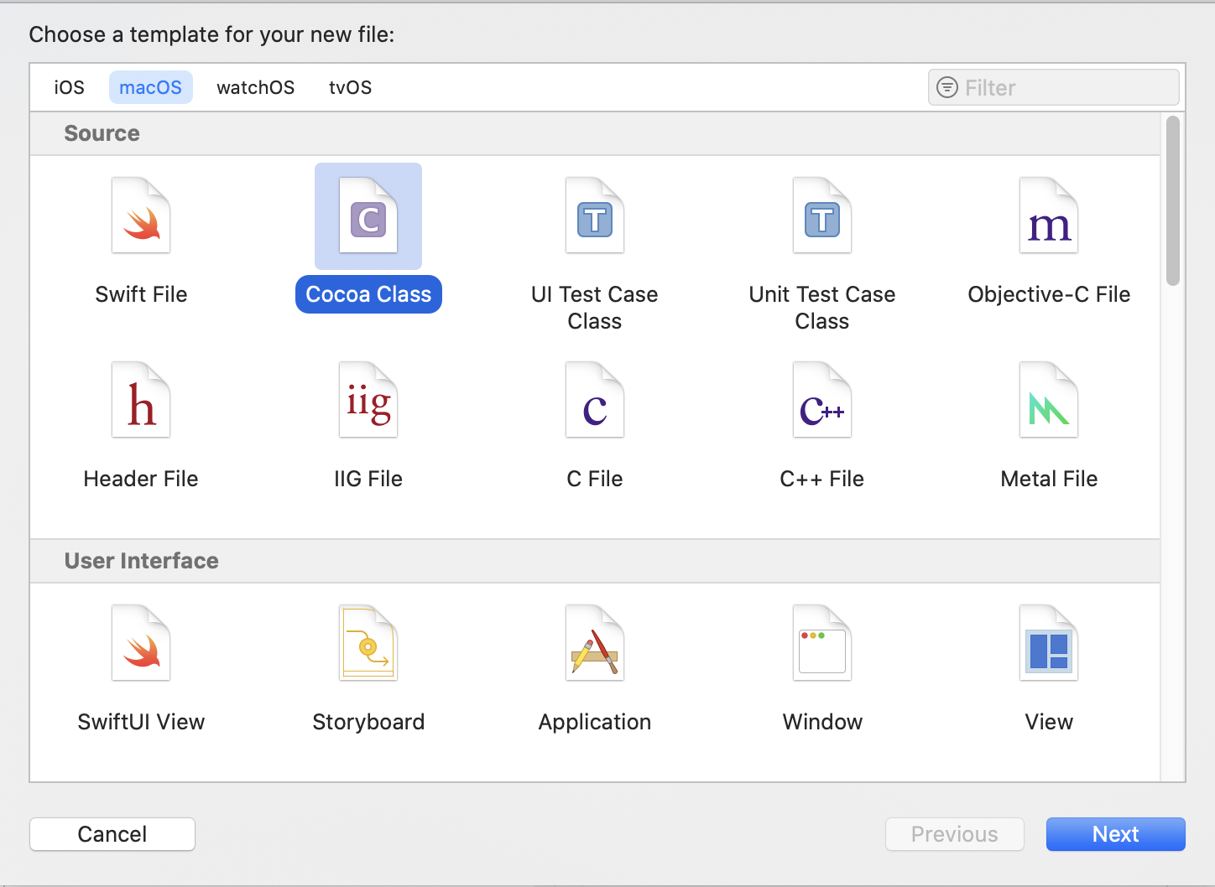
Task: Click the IIG File label
Action: [x=368, y=479]
